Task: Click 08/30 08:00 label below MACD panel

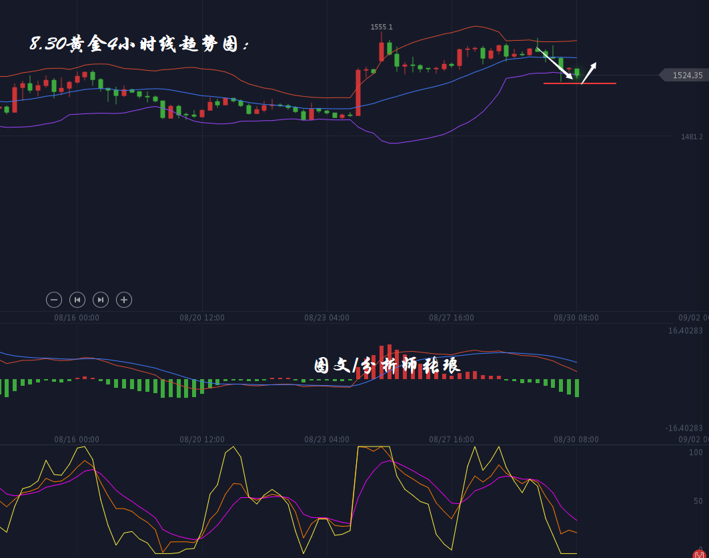Action: (576, 439)
